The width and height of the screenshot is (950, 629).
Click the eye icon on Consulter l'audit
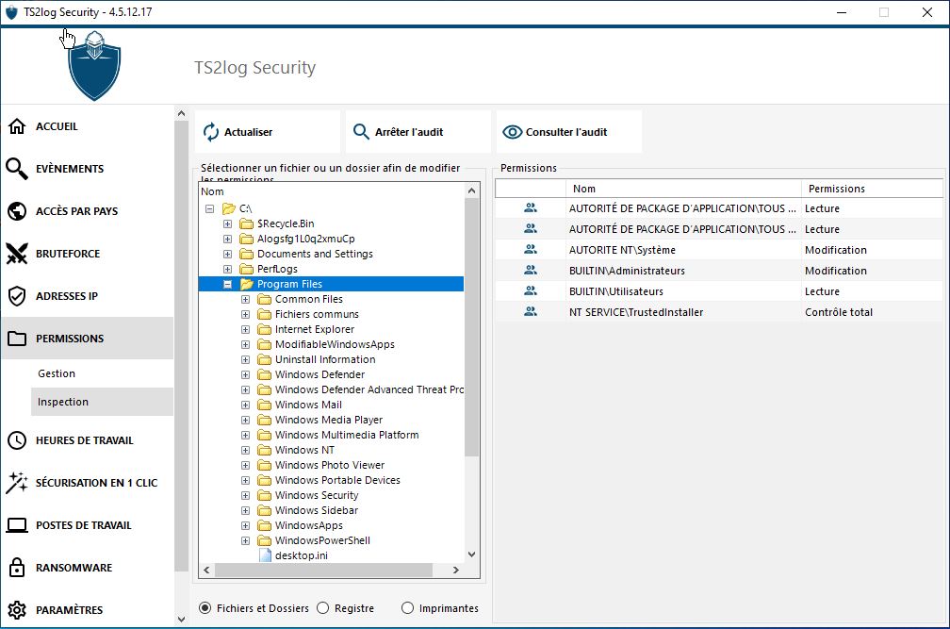click(x=512, y=131)
